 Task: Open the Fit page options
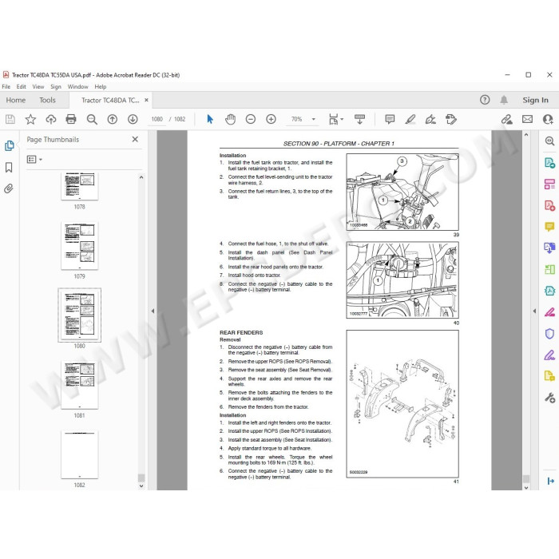336,119
